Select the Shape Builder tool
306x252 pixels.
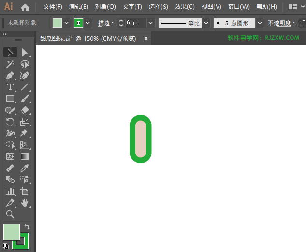point(10,145)
